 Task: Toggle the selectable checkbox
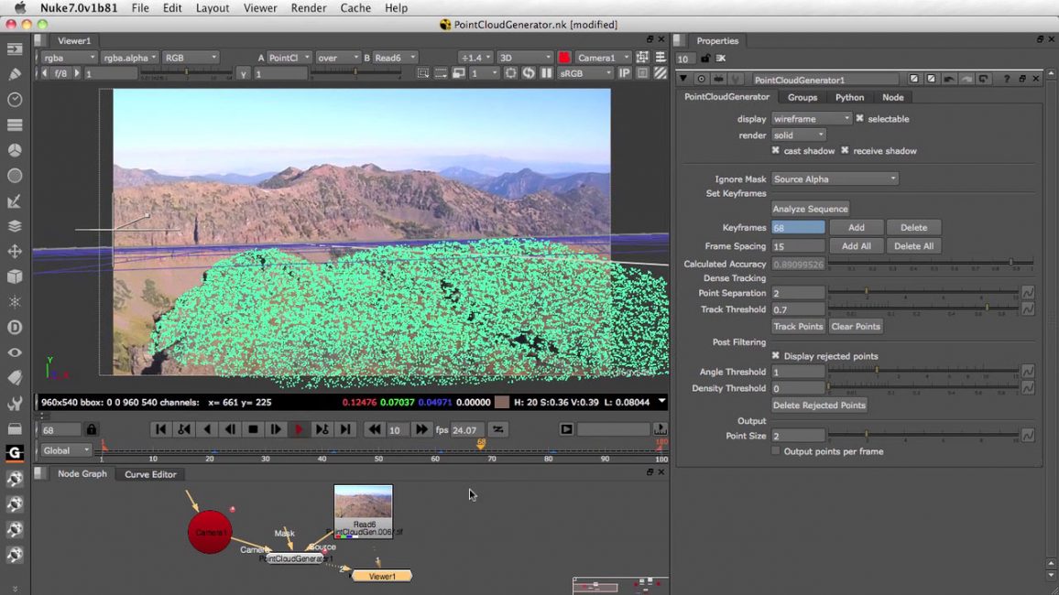[860, 119]
